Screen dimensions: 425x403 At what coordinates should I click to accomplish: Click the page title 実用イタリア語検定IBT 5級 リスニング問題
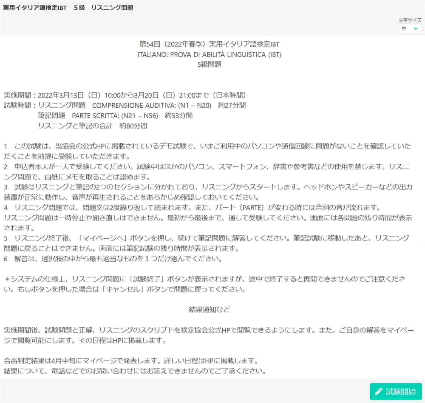[x=68, y=8]
